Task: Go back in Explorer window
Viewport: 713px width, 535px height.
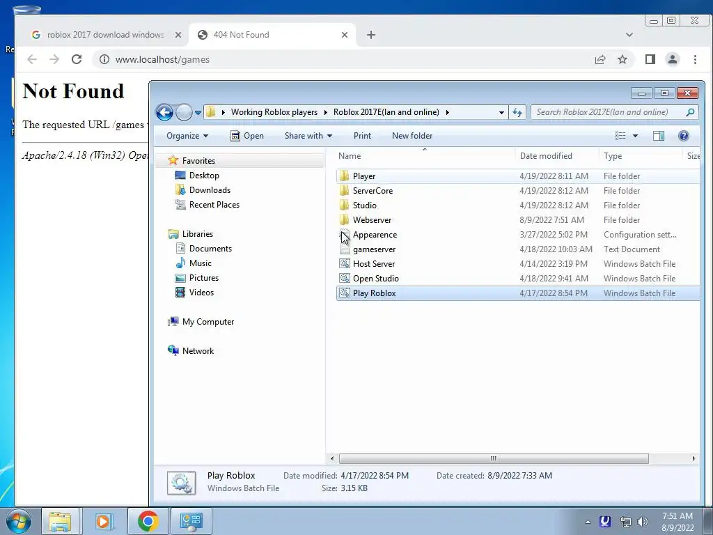Action: 164,112
